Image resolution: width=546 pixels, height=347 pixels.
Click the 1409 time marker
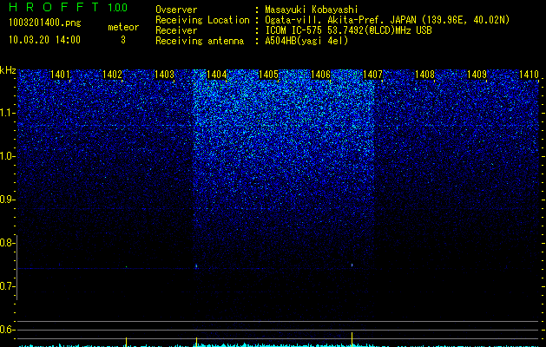point(477,75)
